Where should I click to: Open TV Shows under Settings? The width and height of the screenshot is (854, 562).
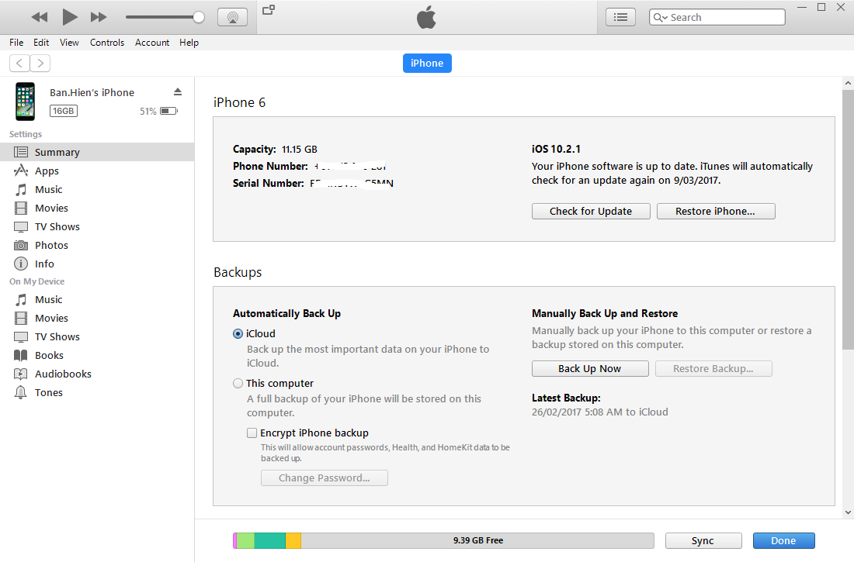pos(97,226)
